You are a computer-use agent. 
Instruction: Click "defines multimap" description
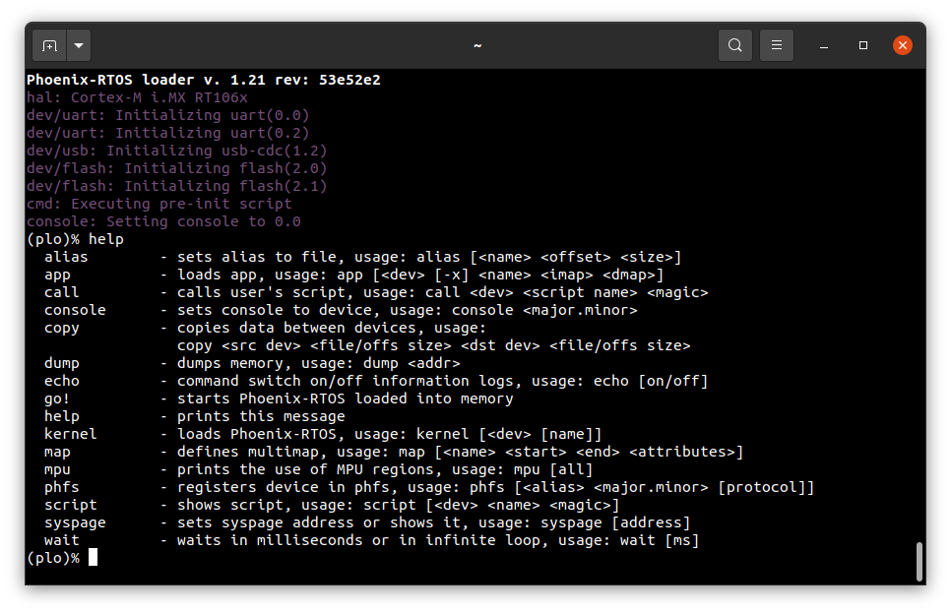pyautogui.click(x=247, y=452)
